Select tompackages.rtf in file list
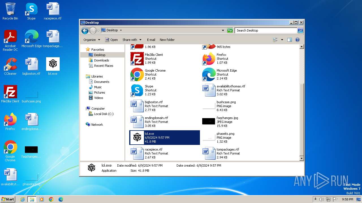 pos(236,153)
